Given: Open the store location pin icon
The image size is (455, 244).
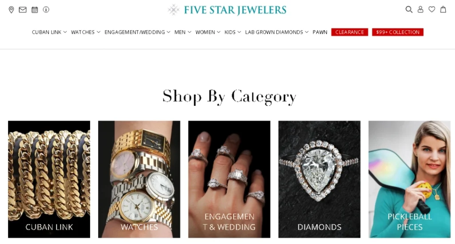Looking at the screenshot, I should tap(11, 10).
